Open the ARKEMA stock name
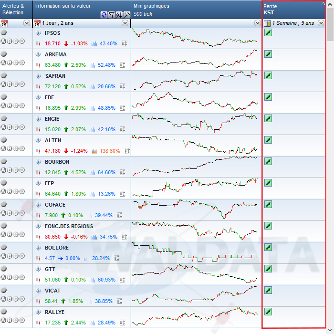The height and width of the screenshot is (334, 334). [x=56, y=54]
